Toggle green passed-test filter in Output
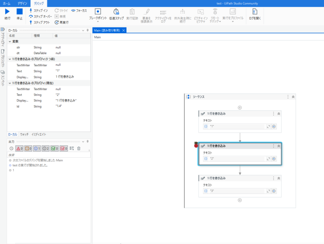The height and width of the screenshot is (244, 324). 54,149
